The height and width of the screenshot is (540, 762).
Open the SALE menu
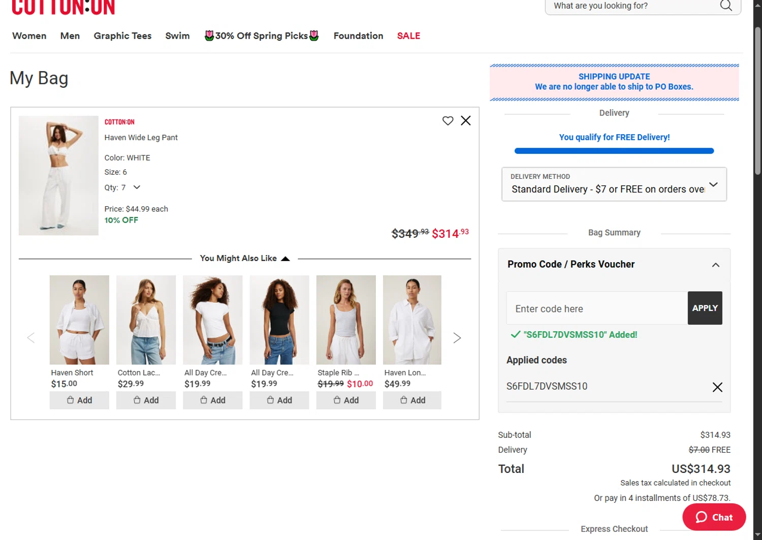(408, 36)
